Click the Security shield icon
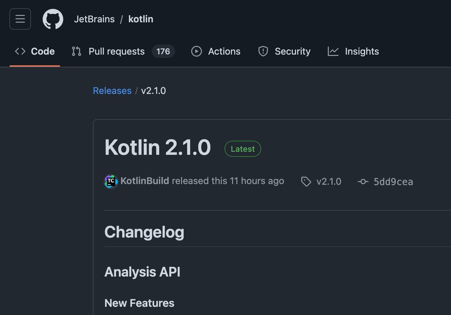The height and width of the screenshot is (315, 451). (263, 51)
